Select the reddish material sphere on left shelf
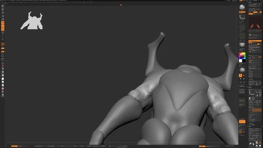The image size is (263, 148). [3, 65]
